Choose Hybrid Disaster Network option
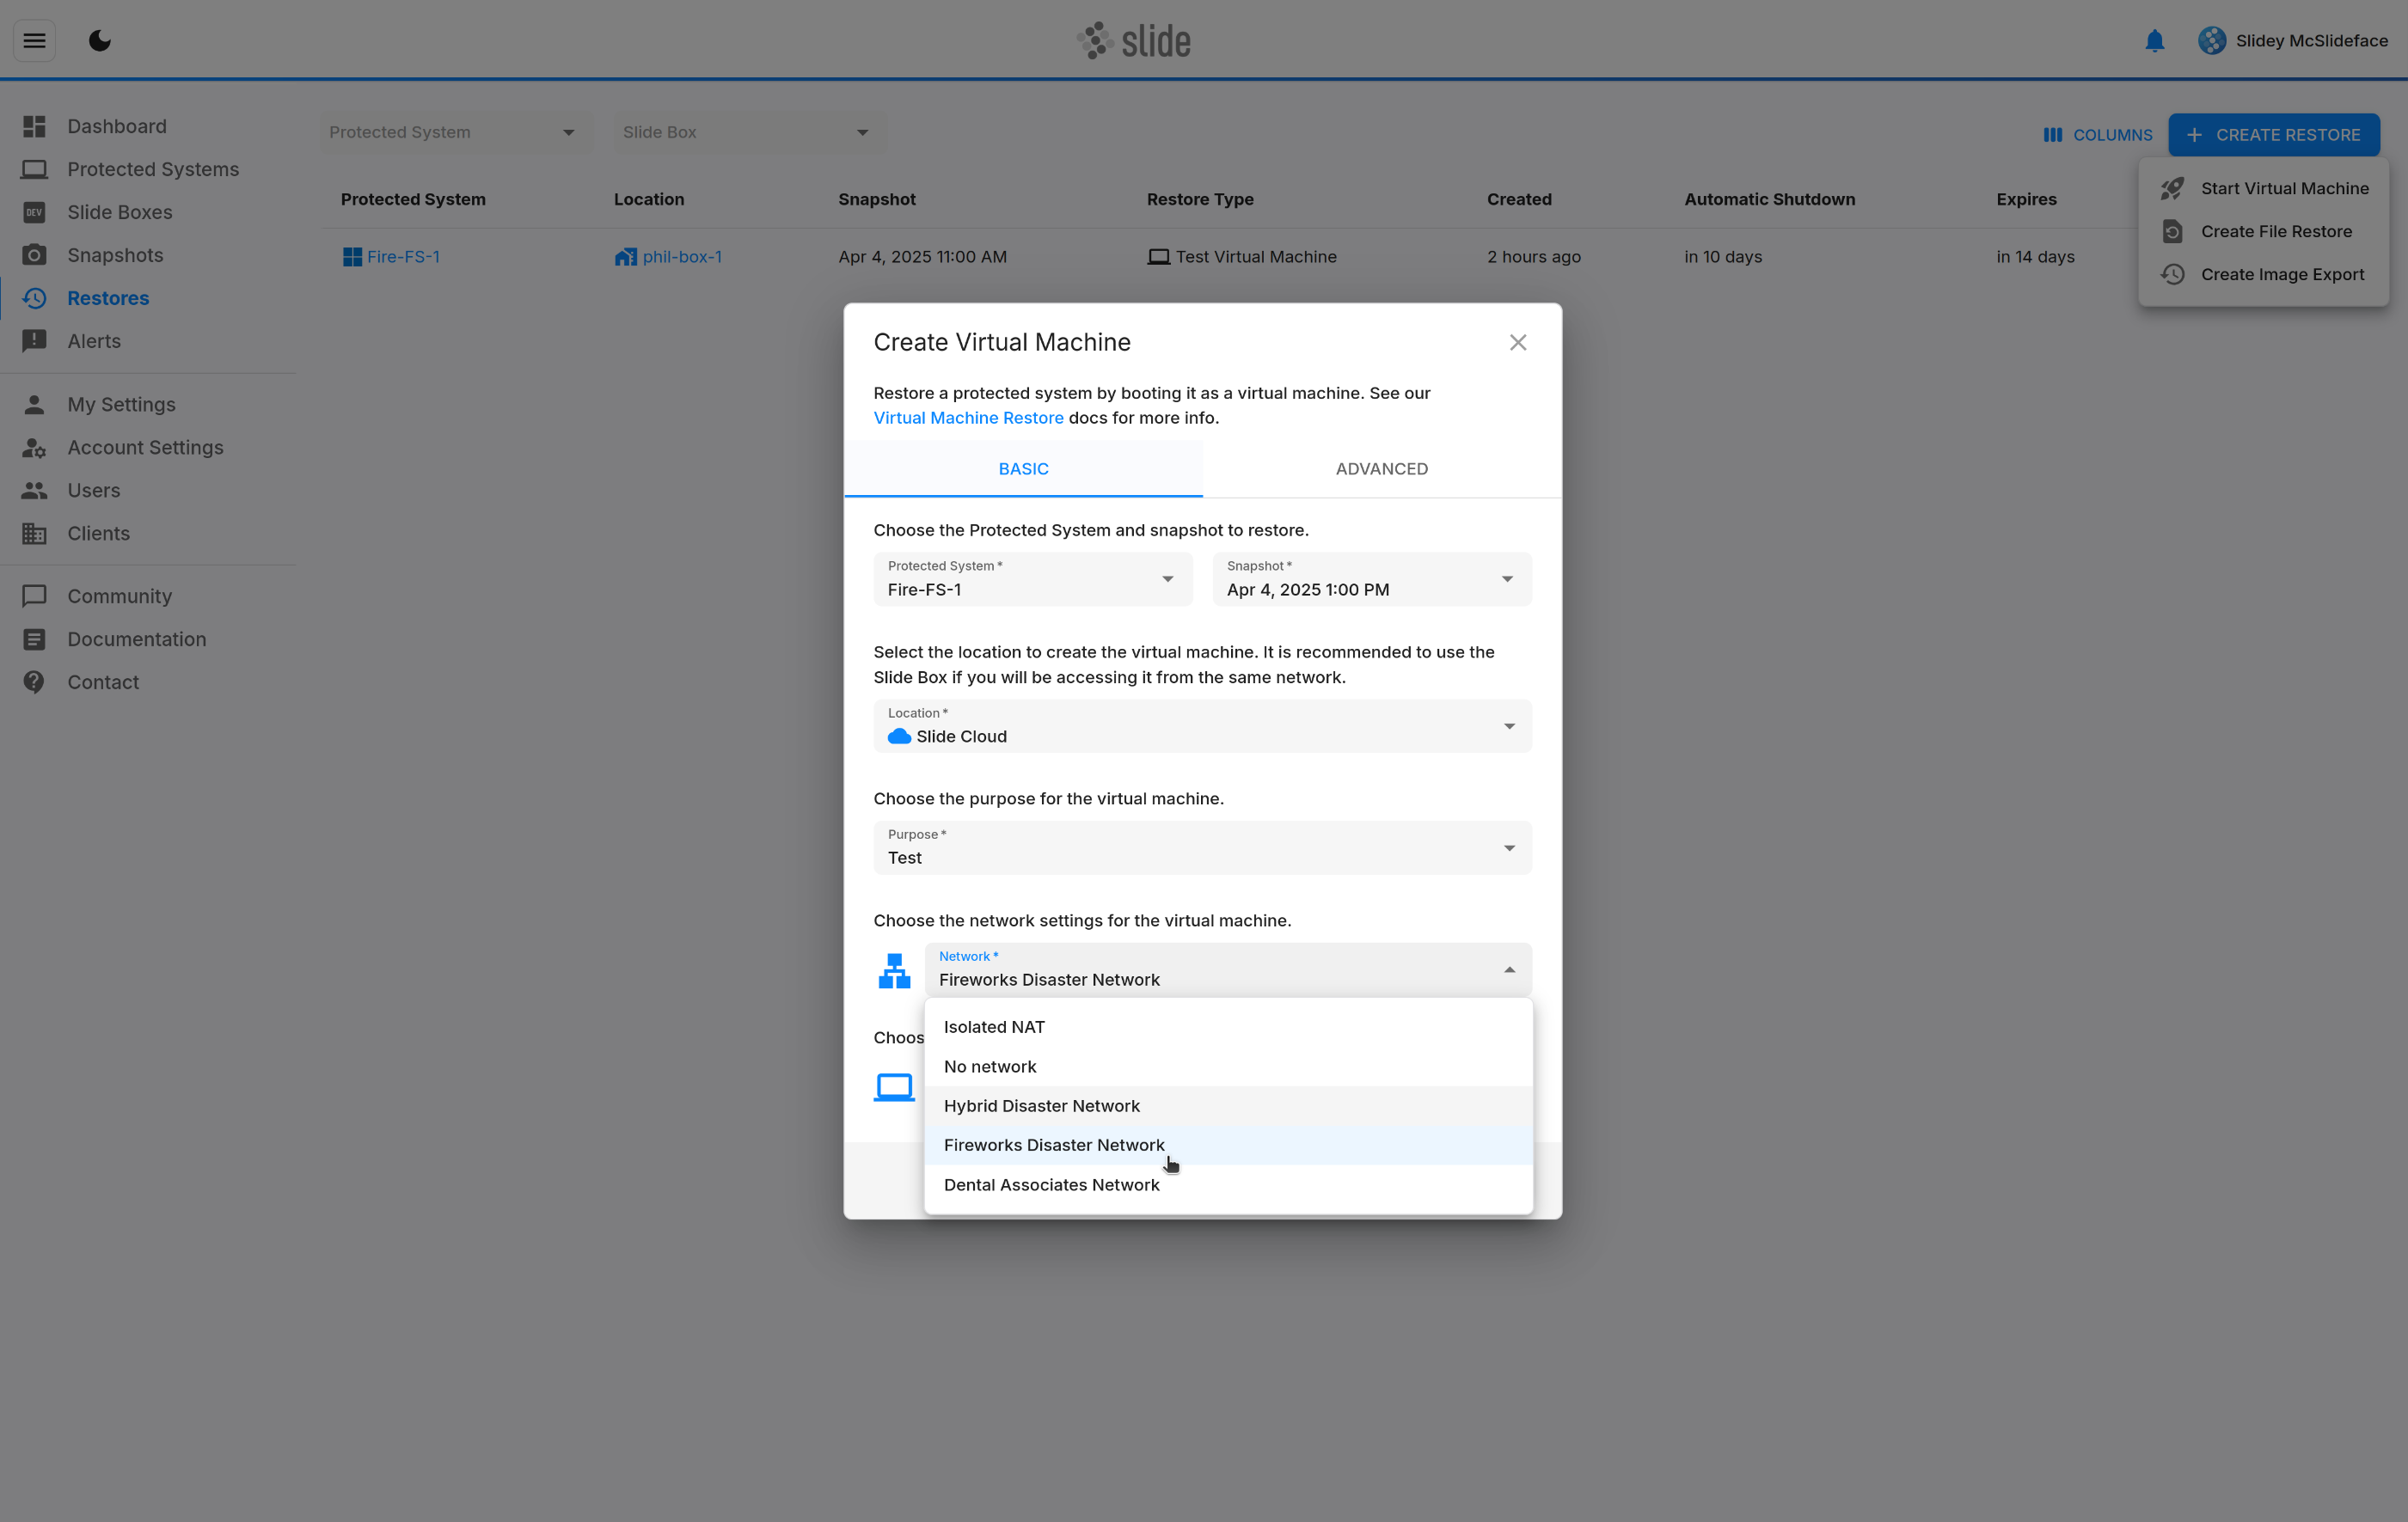The image size is (2408, 1522). (1041, 1106)
